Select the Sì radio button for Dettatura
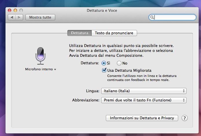 click(104, 63)
